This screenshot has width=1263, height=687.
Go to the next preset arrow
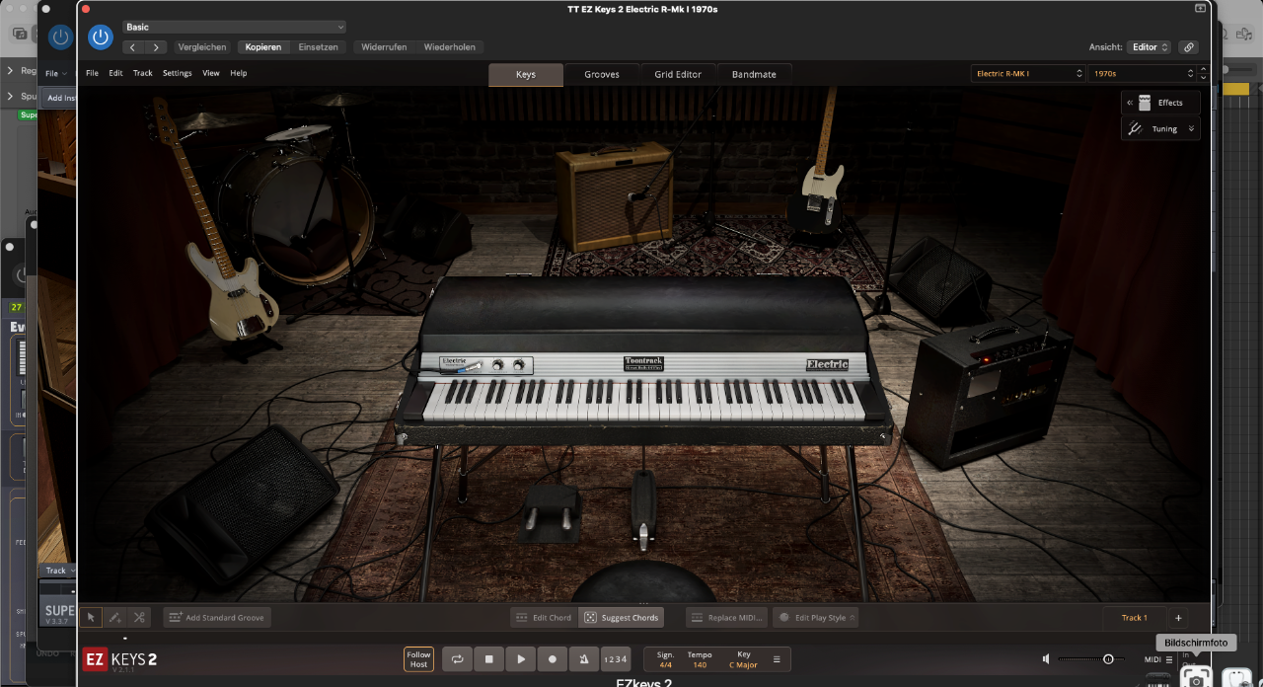(156, 47)
